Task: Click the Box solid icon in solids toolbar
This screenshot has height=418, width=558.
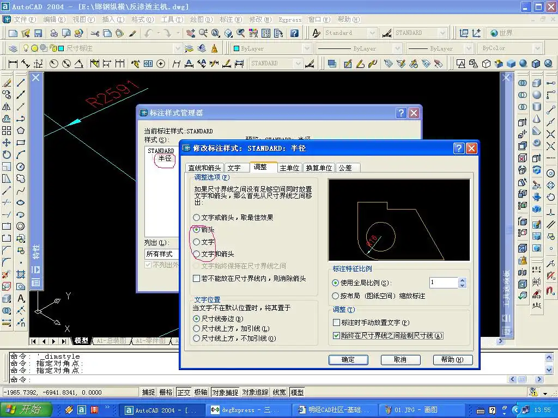Action: tap(537, 83)
